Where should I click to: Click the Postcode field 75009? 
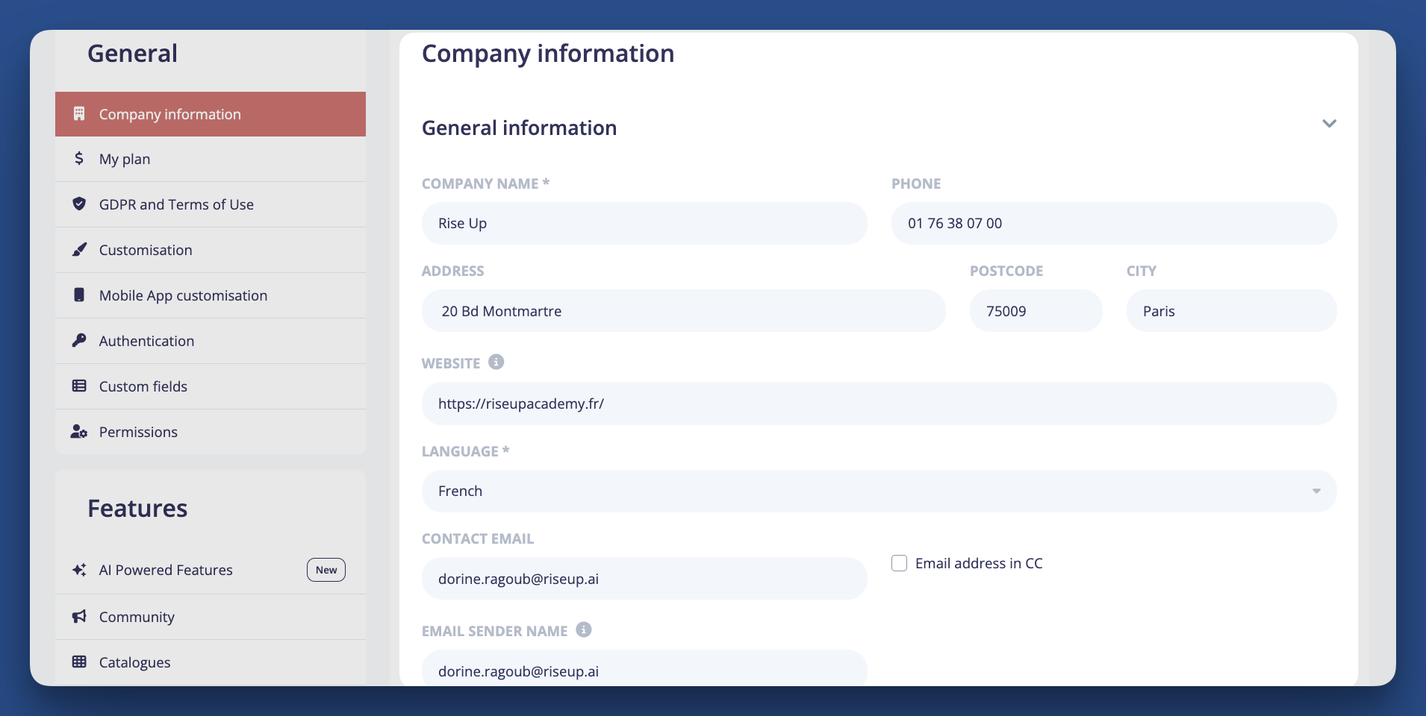click(1036, 311)
